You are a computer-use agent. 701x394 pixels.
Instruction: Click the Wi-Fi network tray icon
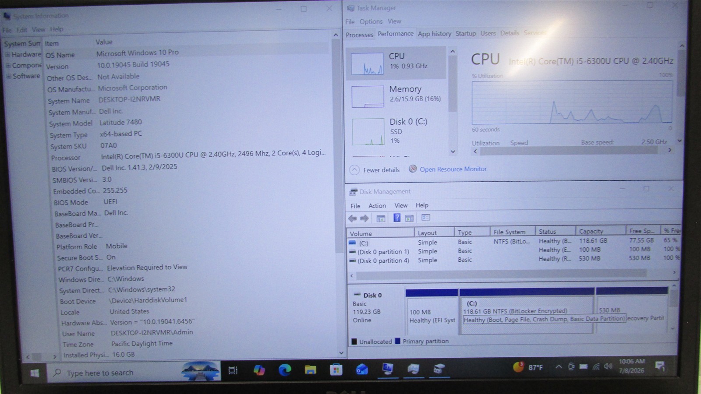[x=596, y=366]
